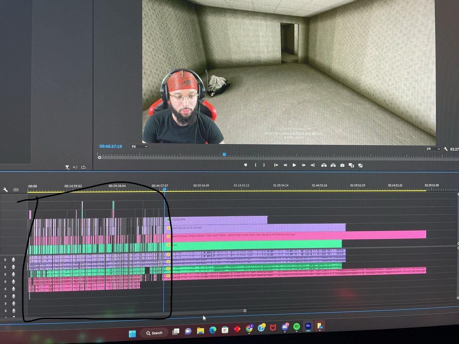Solo the fourth audio track
Viewport: 459px width, 344px height.
5,281
